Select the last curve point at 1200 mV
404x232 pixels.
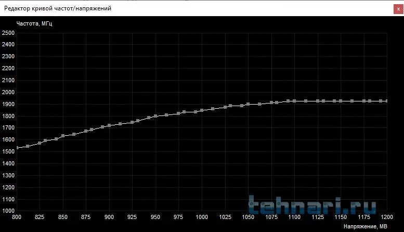click(386, 101)
